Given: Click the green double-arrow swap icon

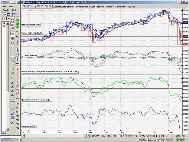Looking at the screenshot, I should coord(8,15).
